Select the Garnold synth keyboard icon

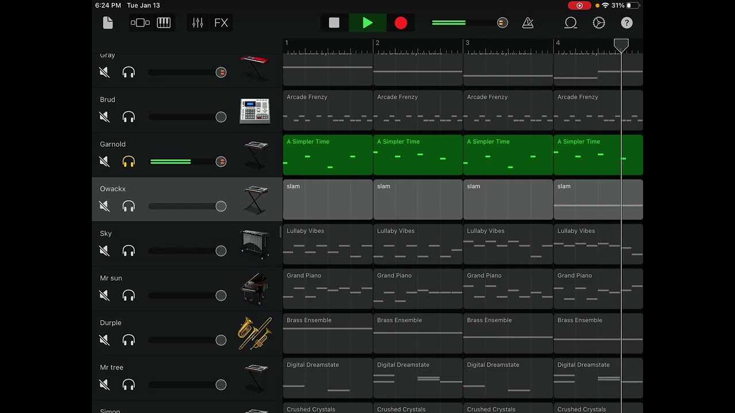[x=256, y=155]
